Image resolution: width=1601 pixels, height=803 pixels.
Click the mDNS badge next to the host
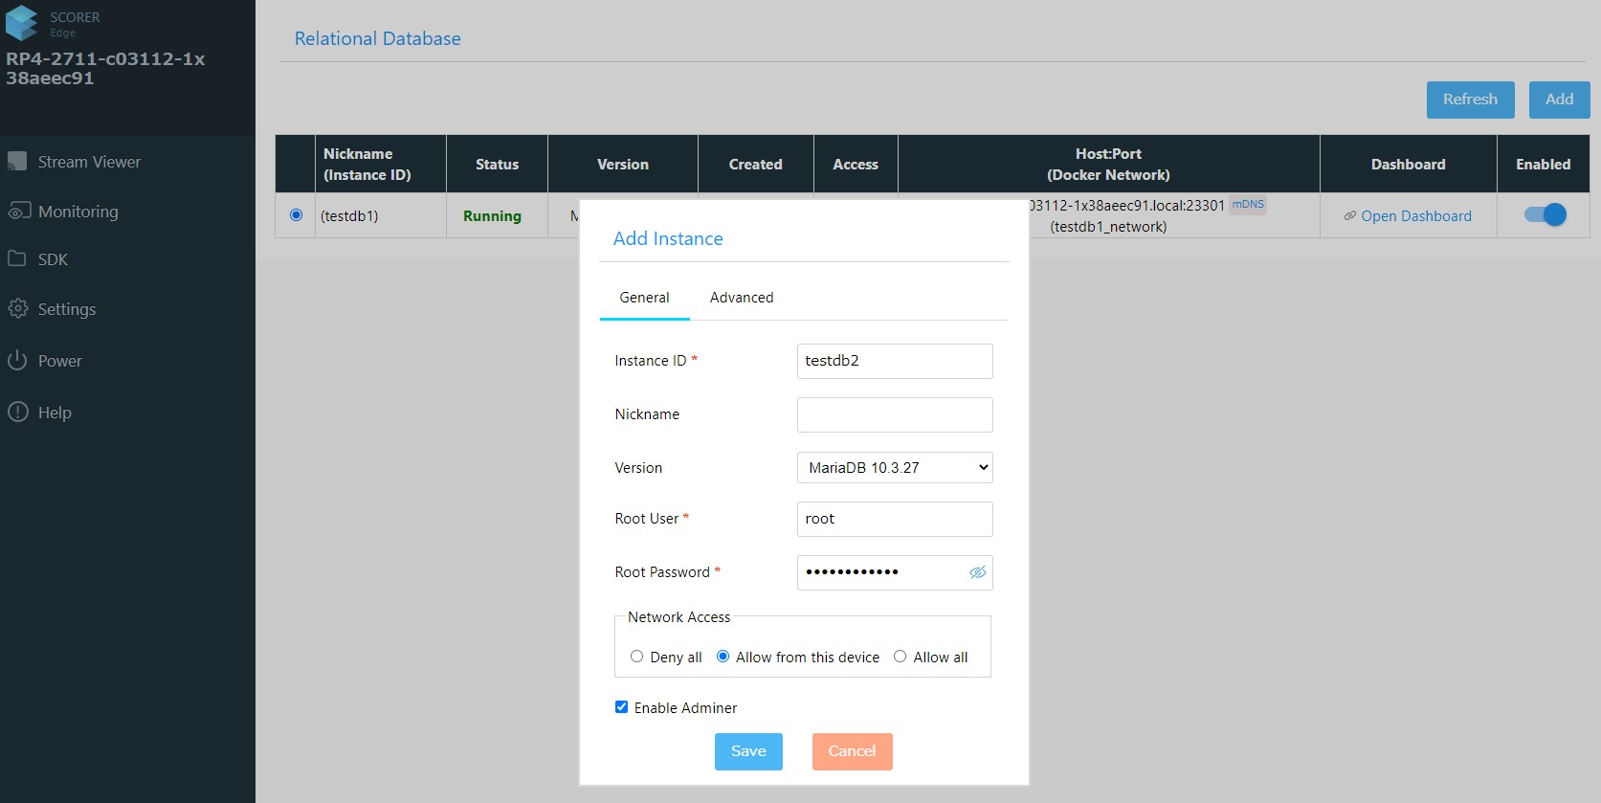tap(1247, 205)
